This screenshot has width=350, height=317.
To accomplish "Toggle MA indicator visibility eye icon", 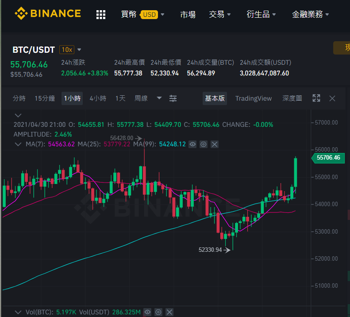I will (x=192, y=144).
